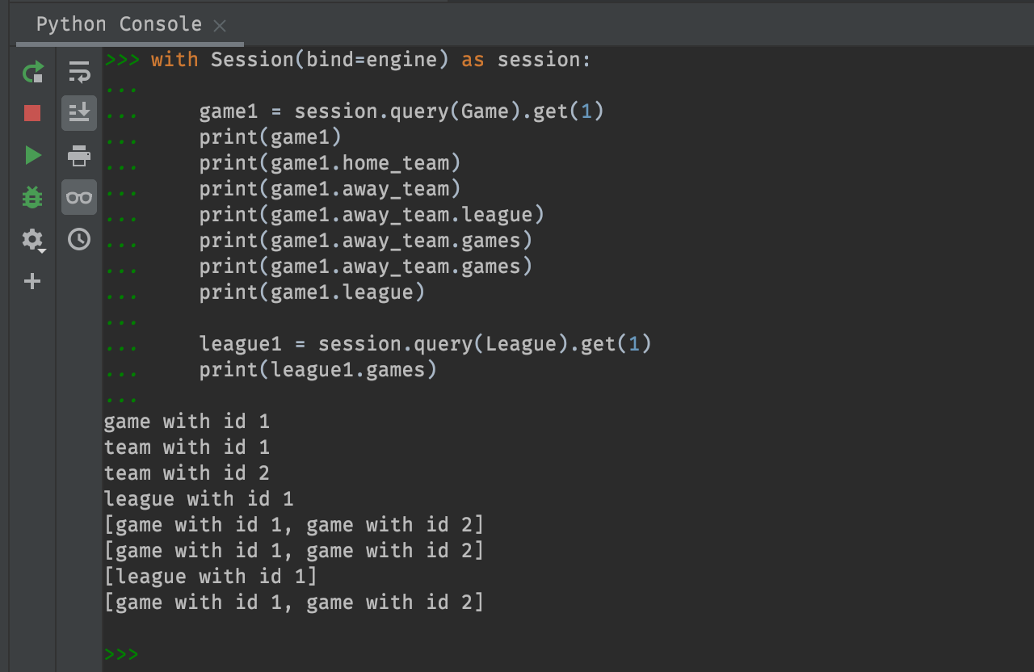Screen dimensions: 1034x672
Task: Open the console settings gear dropdown
Action: tap(32, 239)
